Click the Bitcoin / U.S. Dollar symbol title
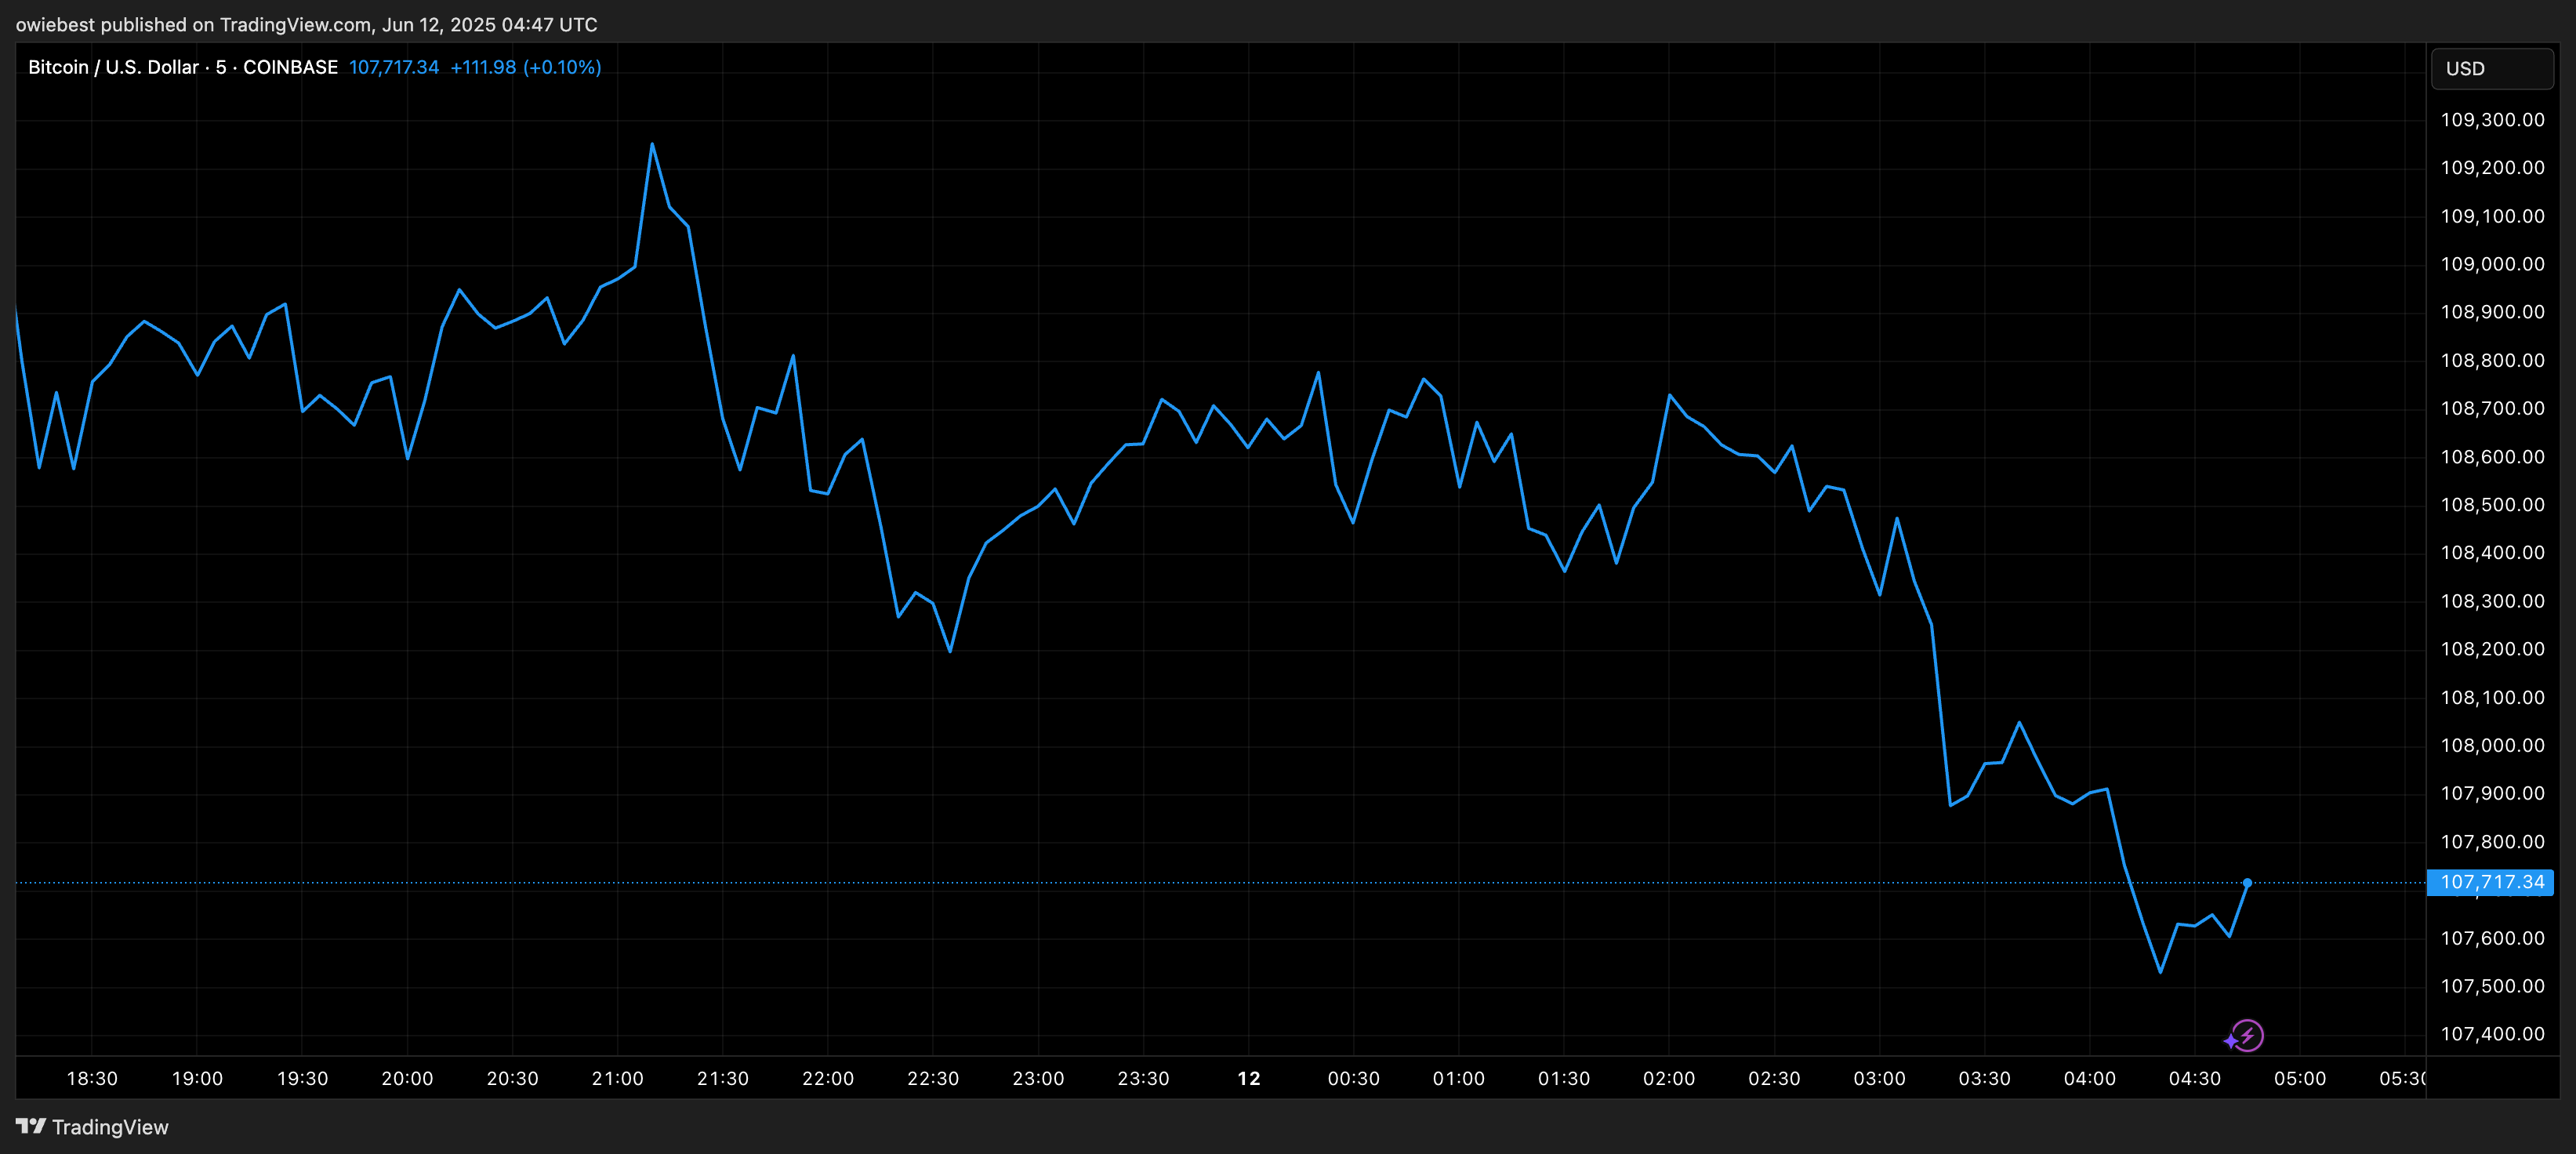 pos(113,67)
